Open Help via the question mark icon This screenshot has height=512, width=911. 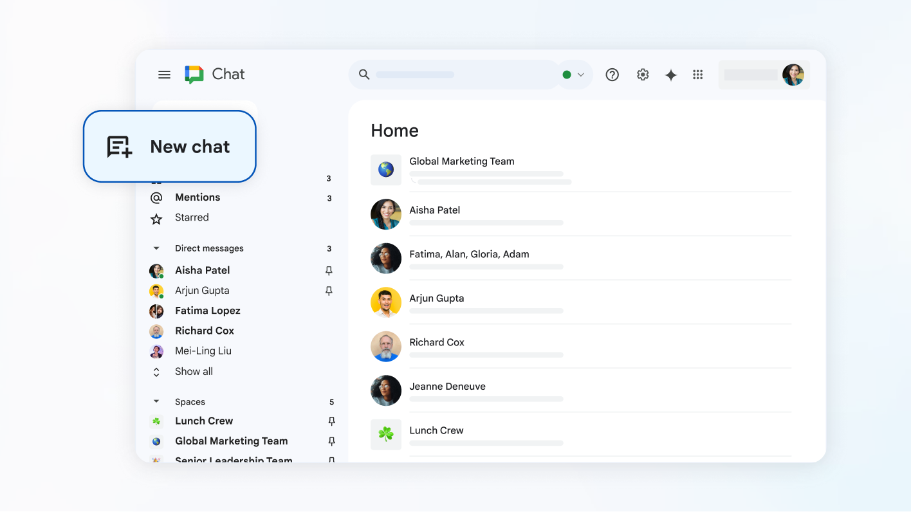612,75
